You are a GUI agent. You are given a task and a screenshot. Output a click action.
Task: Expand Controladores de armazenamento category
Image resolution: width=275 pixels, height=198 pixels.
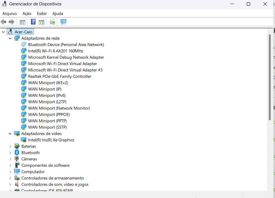[10, 178]
